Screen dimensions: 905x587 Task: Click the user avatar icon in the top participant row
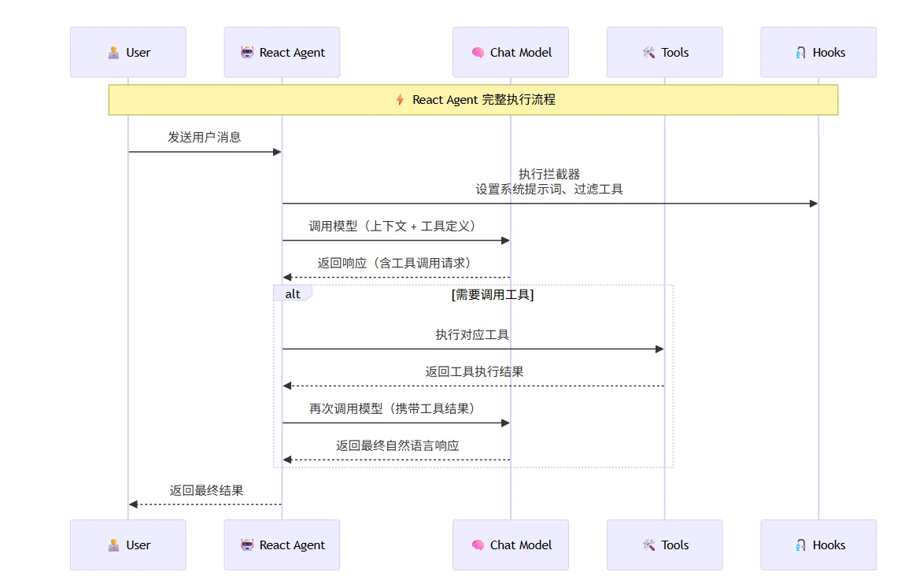pos(114,53)
